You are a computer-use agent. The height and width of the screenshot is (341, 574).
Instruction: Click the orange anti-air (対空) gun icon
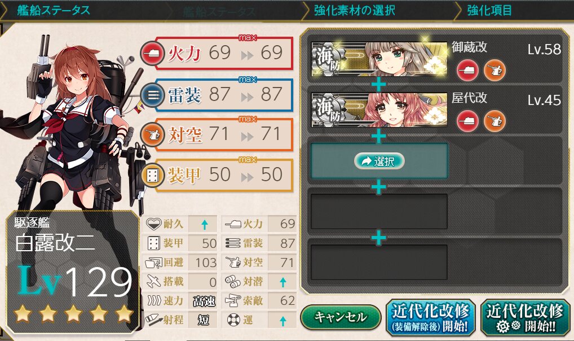tap(152, 135)
